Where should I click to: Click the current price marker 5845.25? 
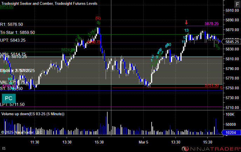[232, 42]
